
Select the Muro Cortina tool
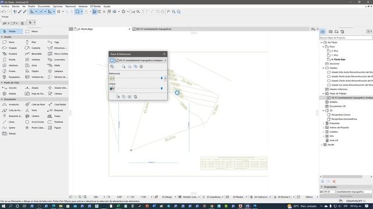pyautogui.click(x=61, y=54)
